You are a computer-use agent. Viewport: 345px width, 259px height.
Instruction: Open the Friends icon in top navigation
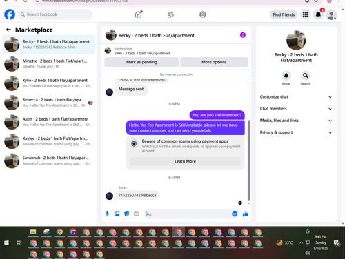point(170,14)
